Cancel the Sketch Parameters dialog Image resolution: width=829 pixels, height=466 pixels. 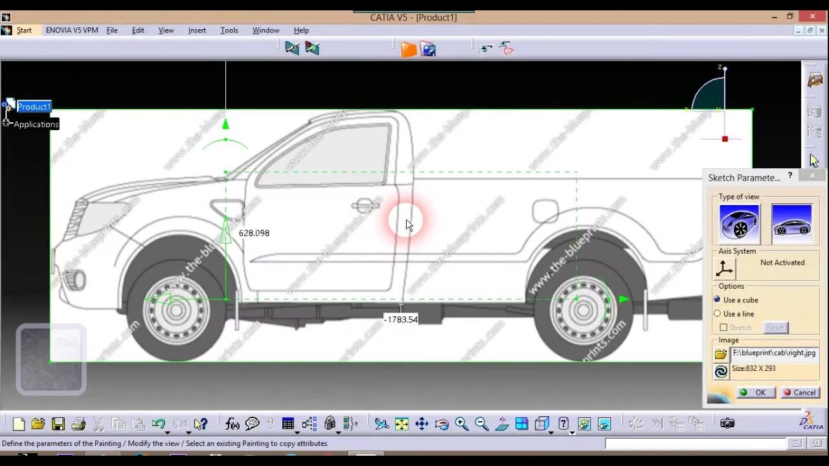point(799,393)
